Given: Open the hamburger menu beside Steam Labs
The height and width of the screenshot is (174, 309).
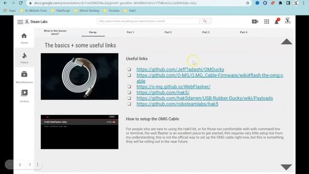Looking at the screenshot, I should tap(20, 22).
